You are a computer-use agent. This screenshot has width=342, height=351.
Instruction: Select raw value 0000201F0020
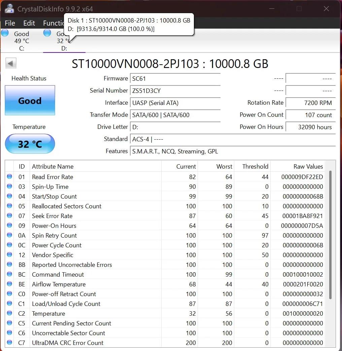tap(303, 284)
